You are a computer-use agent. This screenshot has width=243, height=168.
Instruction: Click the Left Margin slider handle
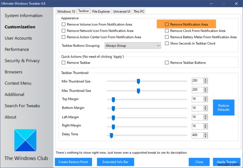click(x=113, y=118)
